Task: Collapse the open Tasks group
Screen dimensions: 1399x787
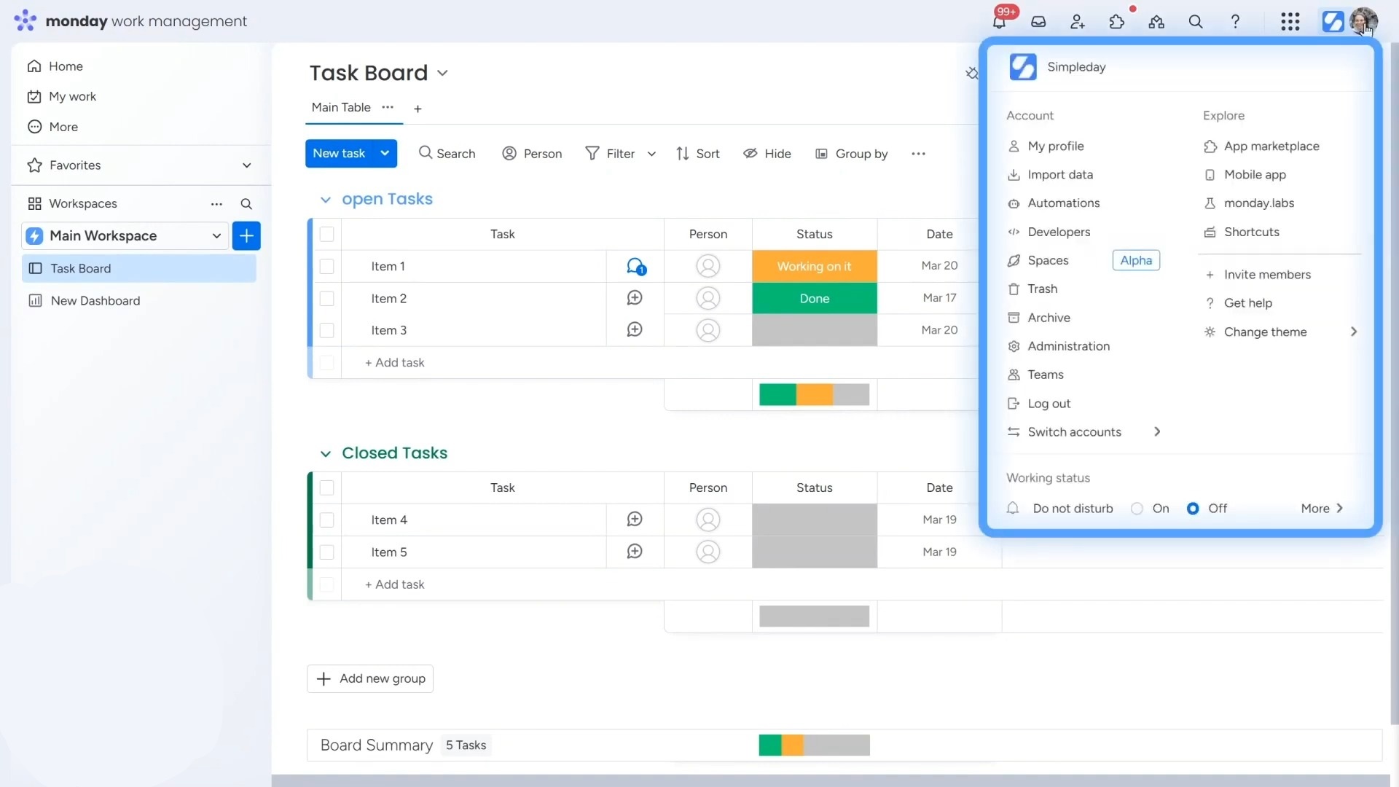Action: [x=325, y=200]
